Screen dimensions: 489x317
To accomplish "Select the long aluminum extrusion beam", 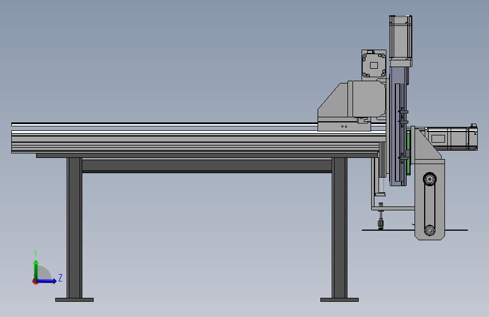I will click(x=199, y=142).
